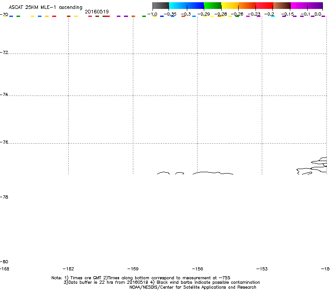This screenshot has width=330, height=290.
Task: Click the -80 latitude axis label
Action: pyautogui.click(x=4, y=261)
